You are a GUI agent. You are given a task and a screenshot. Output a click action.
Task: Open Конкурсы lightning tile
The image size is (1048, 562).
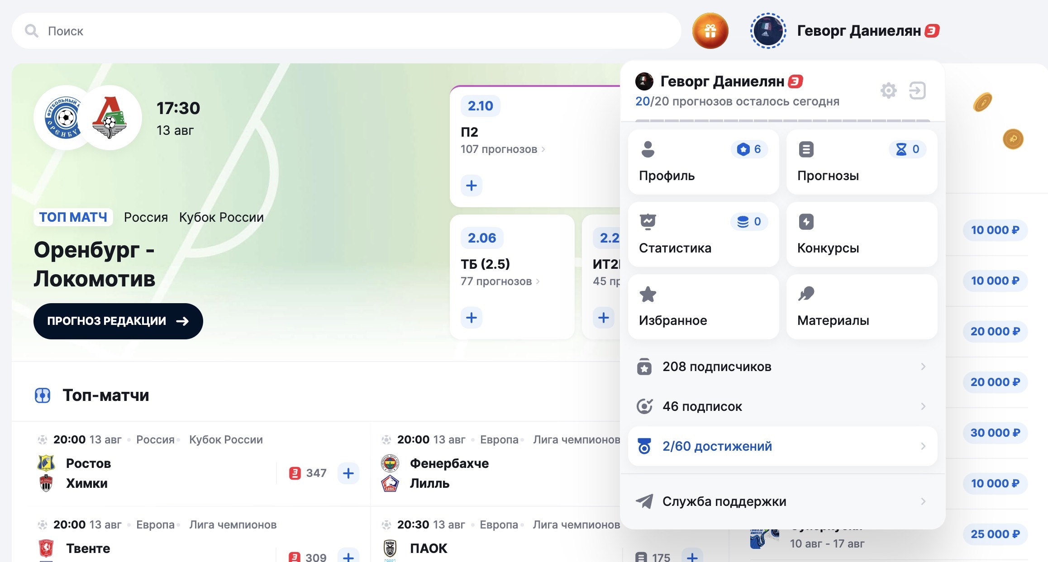(861, 234)
